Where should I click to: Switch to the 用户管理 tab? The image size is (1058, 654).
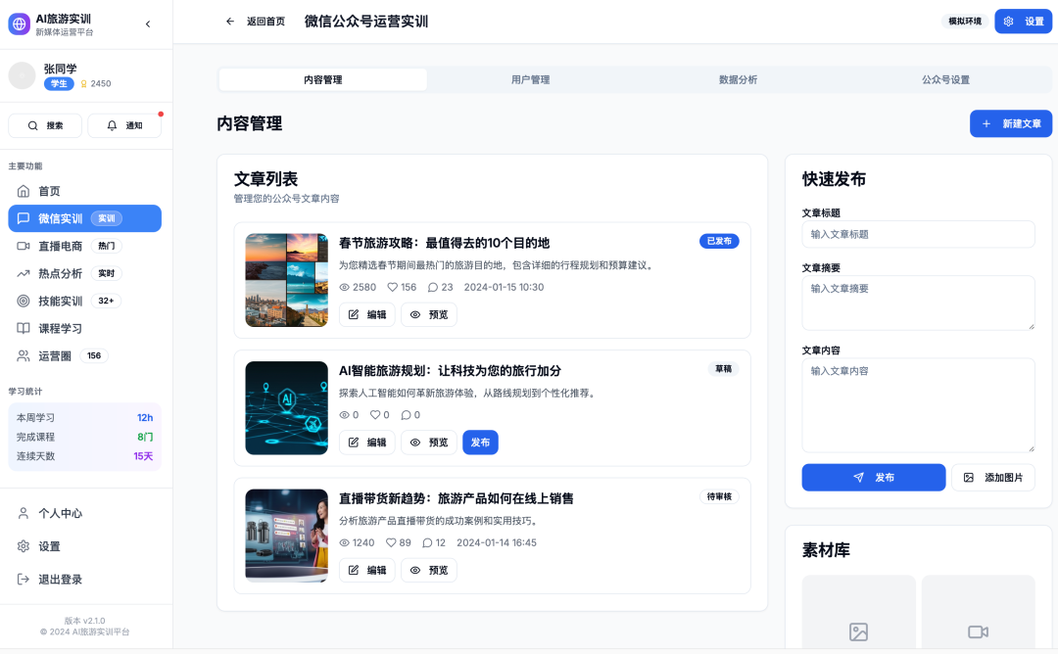tap(530, 80)
